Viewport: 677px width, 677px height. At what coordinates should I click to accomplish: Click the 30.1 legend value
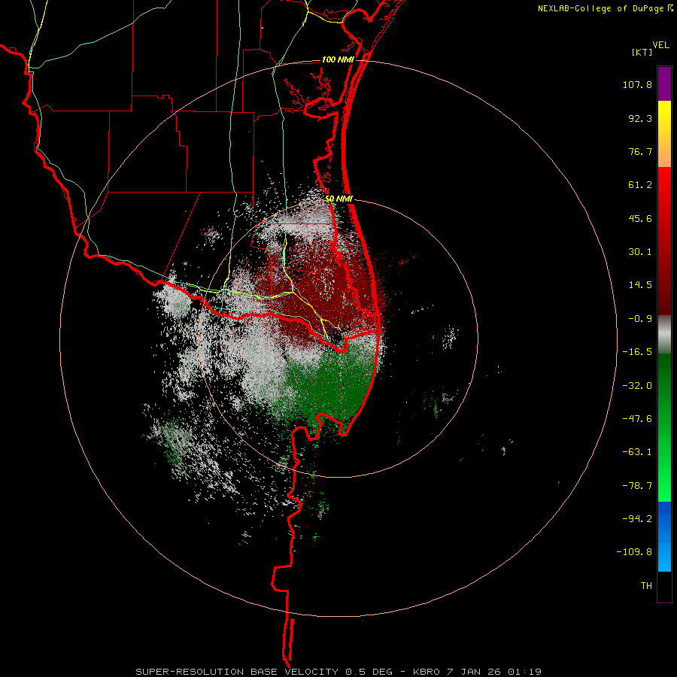click(640, 252)
